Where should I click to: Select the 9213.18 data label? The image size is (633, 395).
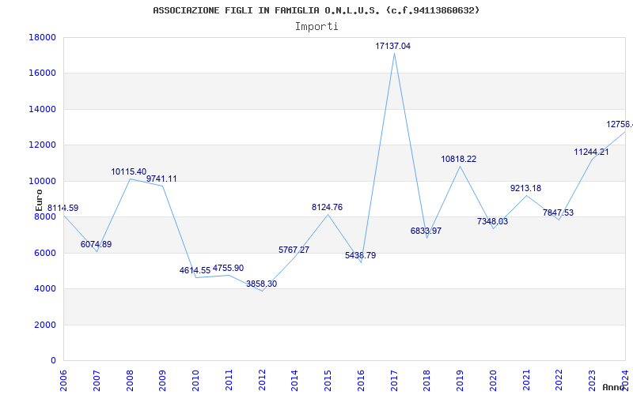click(x=525, y=188)
